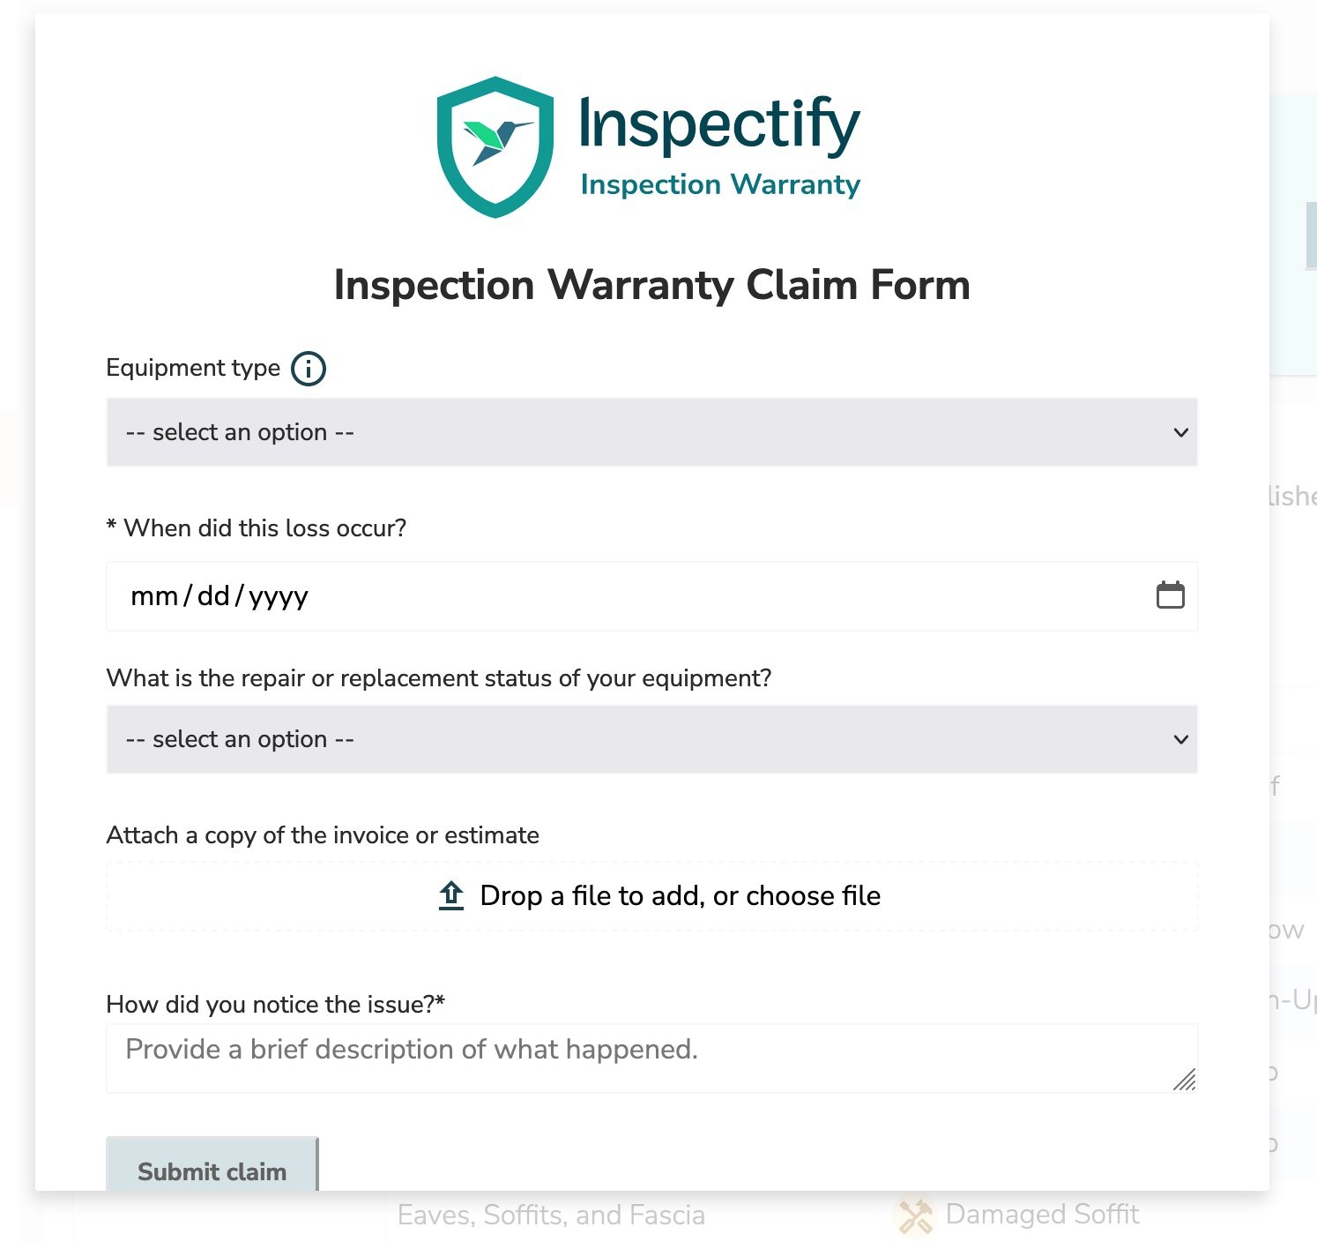Click the Submit claim button
The height and width of the screenshot is (1242, 1317).
tap(212, 1170)
